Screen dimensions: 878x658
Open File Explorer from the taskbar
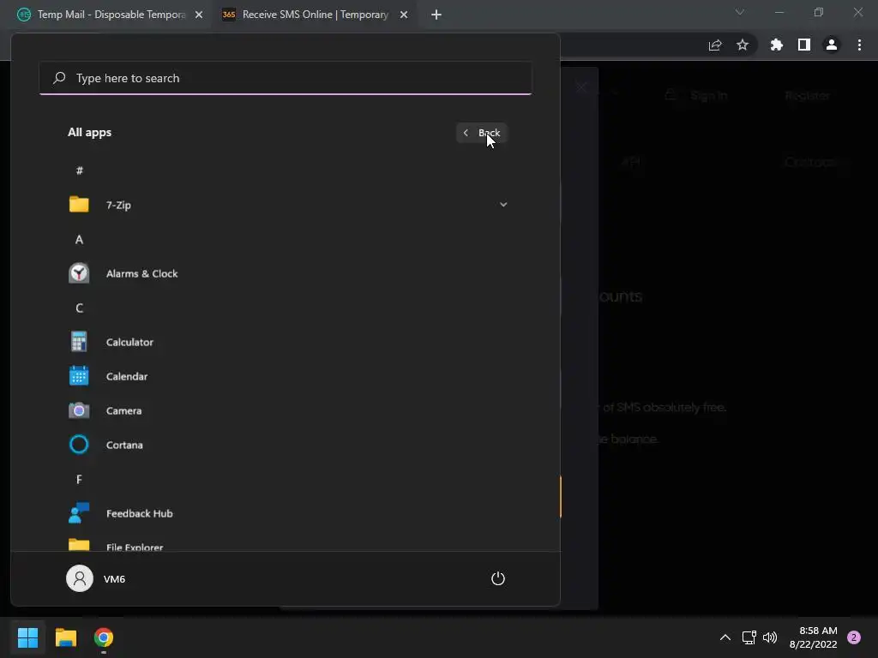click(x=65, y=637)
